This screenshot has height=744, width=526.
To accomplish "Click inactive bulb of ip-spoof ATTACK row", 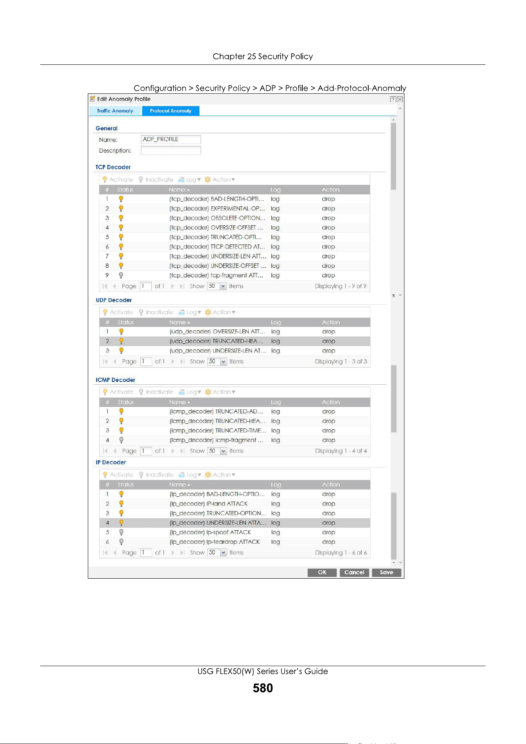I will pyautogui.click(x=121, y=533).
